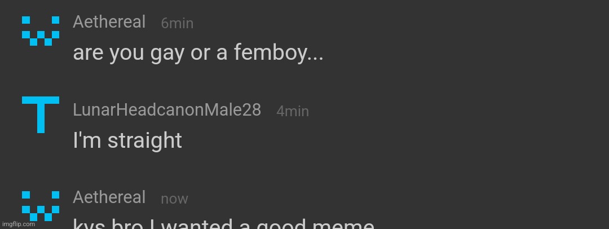Click Aethereal's avatar beside the newest comment
The width and height of the screenshot is (609, 229).
41,206
